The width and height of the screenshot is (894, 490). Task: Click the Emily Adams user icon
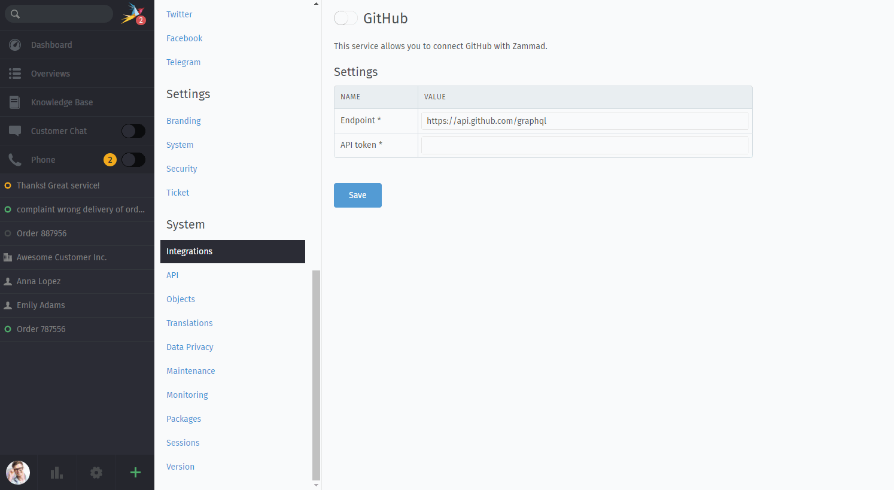coord(8,305)
